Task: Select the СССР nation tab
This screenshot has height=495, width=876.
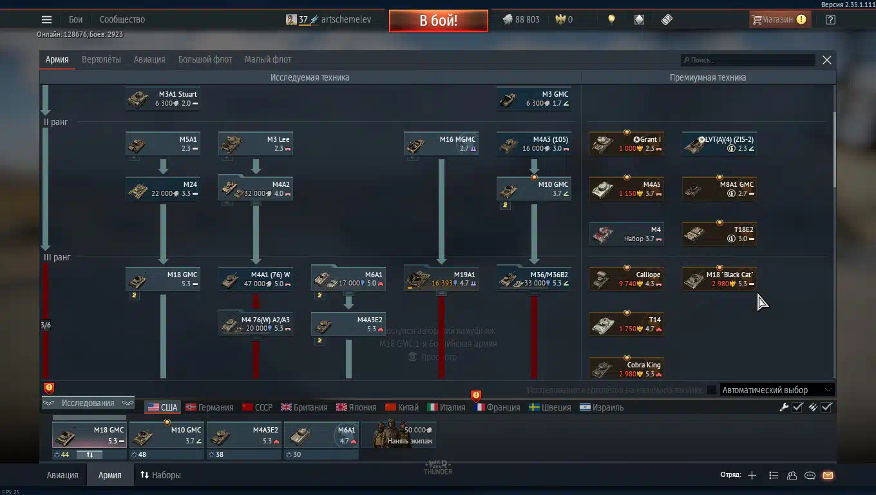Action: 258,407
